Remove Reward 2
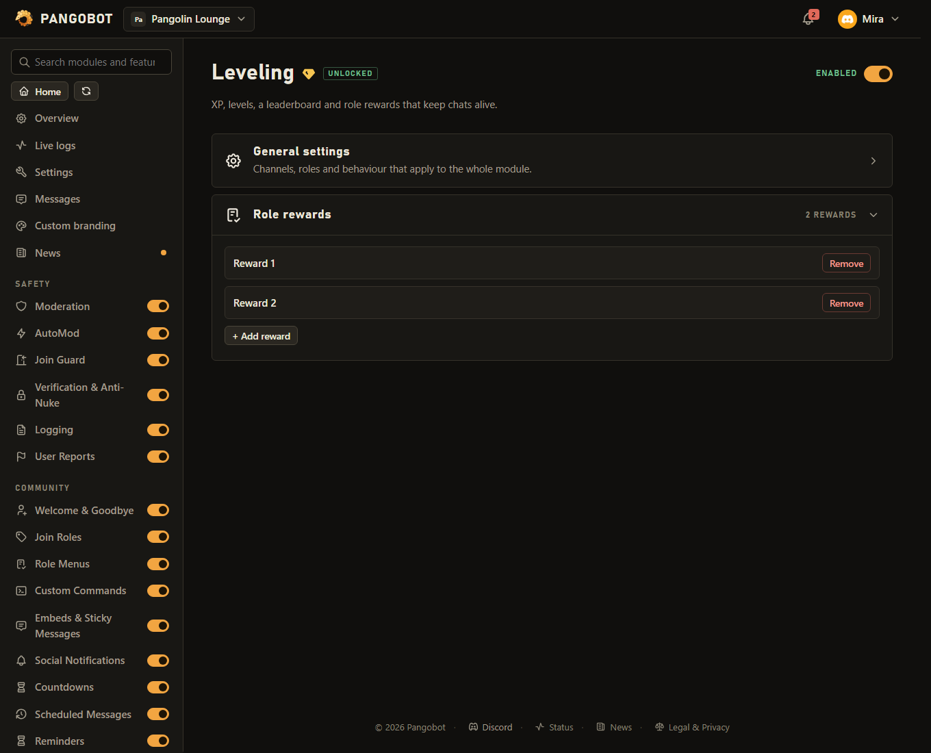 click(846, 303)
